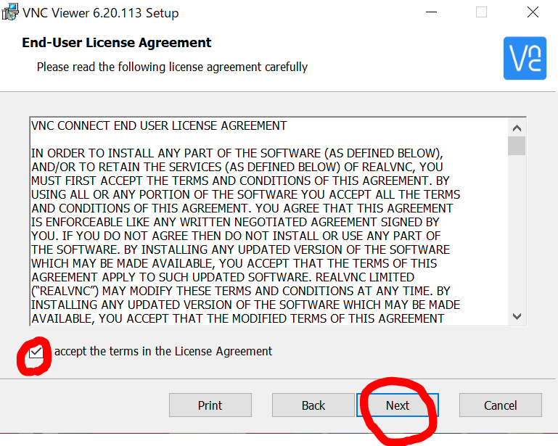Click 'Please read the following license agreement carefully'
Image resolution: width=558 pixels, height=446 pixels.
pos(172,67)
